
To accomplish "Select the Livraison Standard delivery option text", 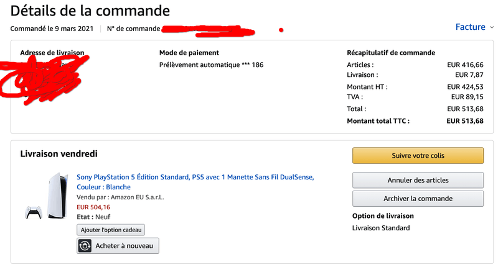I will tap(381, 228).
